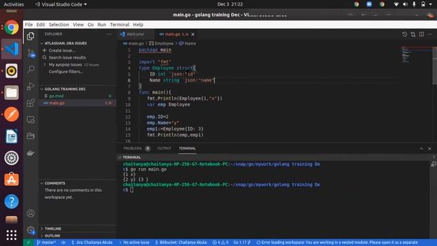This screenshot has height=246, width=437.
Task: Open the Search view icon
Action: [x=31, y=69]
